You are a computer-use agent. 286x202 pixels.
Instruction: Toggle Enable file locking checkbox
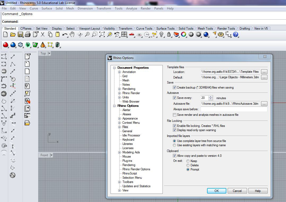pos(175,126)
